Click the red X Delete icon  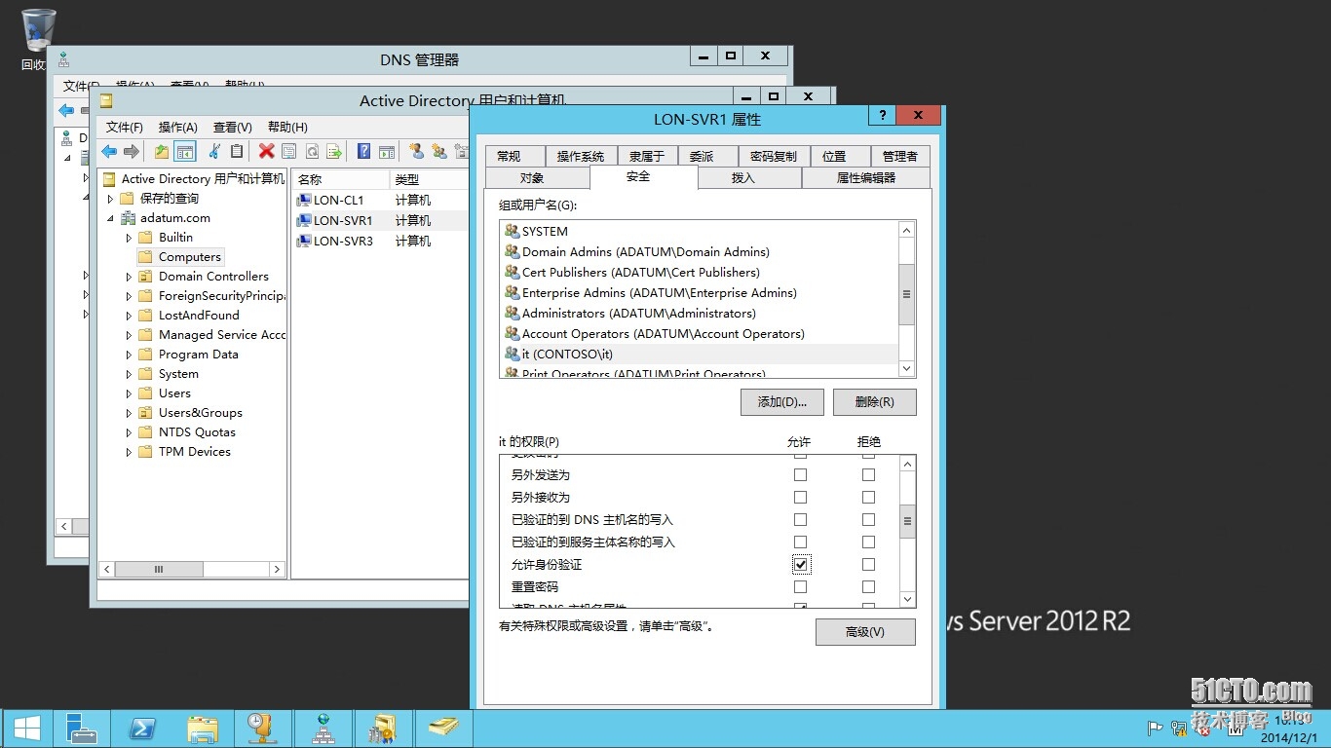(266, 151)
